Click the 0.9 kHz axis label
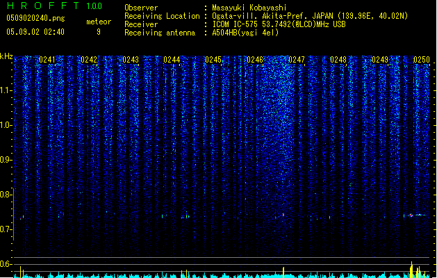The width and height of the screenshot is (437, 278). point(6,160)
